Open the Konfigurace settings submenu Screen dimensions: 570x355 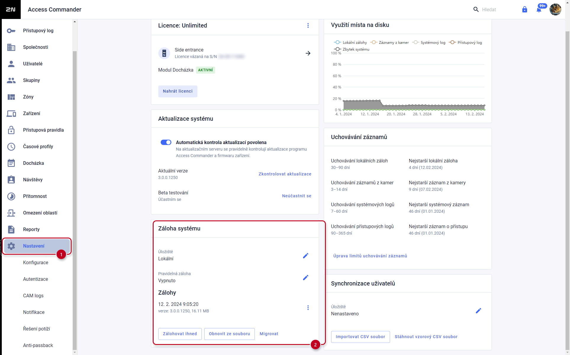point(36,263)
